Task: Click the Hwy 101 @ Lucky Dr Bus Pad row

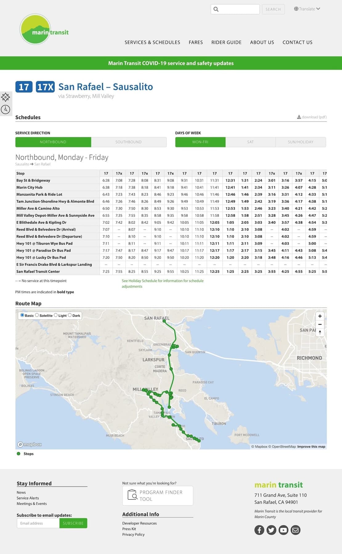Action: pos(171,257)
